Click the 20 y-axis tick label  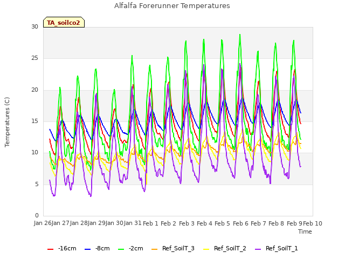point(34,90)
